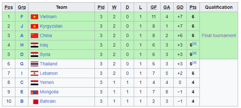Screen dimensions: 241x108
Task: Click the China flag icon
Action: 34,36
